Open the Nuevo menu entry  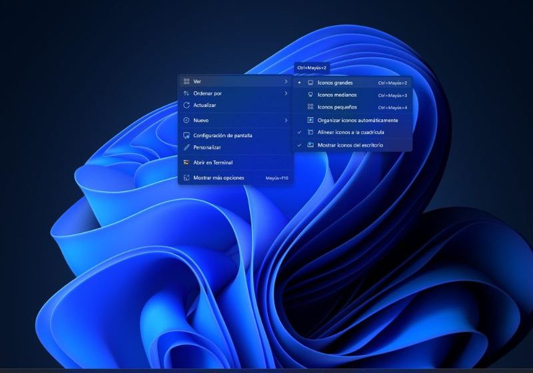click(236, 121)
